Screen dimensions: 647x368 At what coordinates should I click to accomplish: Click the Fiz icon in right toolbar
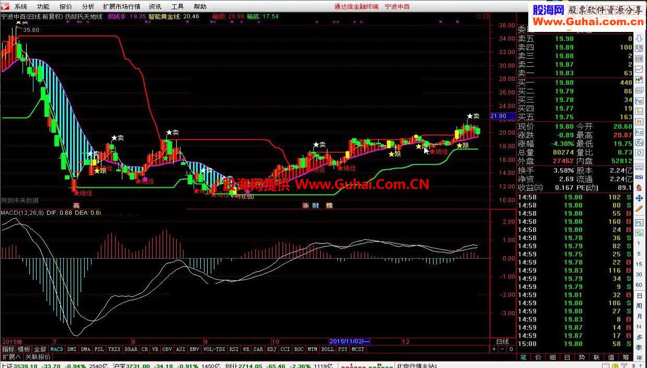click(639, 132)
